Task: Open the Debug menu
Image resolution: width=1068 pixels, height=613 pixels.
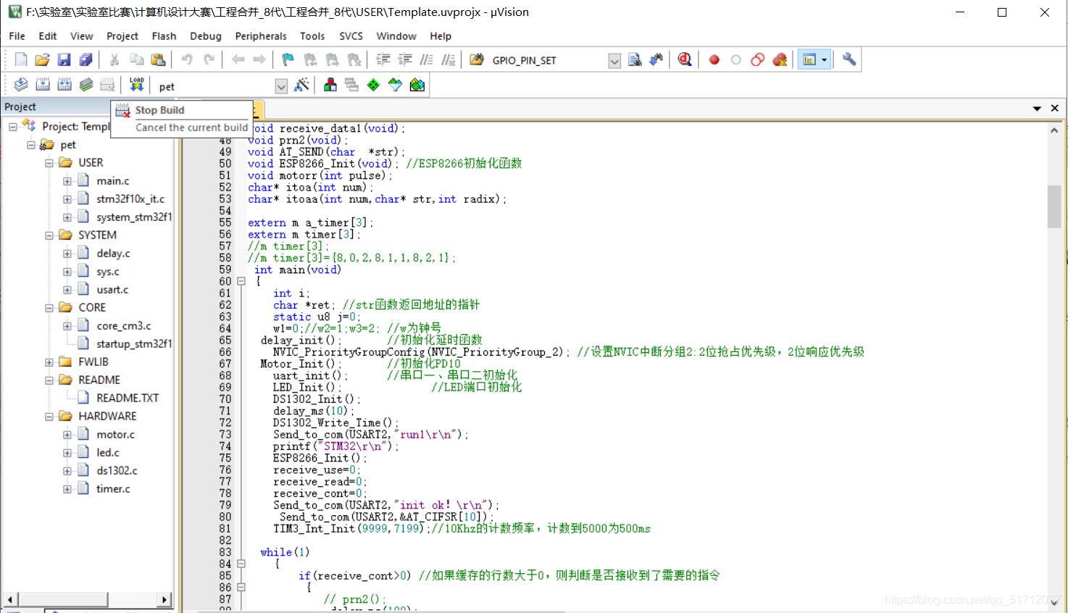Action: 206,36
